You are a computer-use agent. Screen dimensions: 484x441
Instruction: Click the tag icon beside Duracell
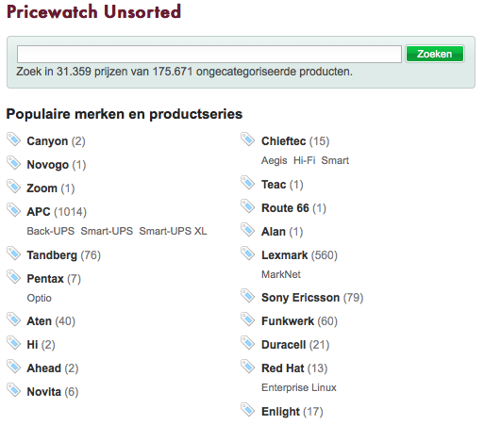coord(248,343)
